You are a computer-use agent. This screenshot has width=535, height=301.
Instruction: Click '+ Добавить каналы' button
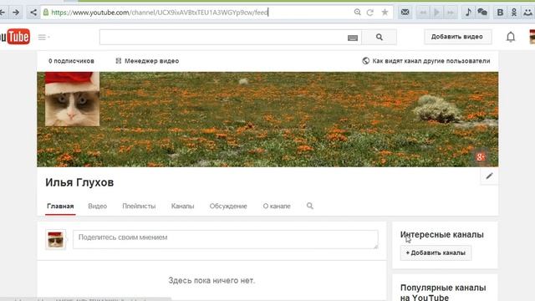[x=436, y=253]
